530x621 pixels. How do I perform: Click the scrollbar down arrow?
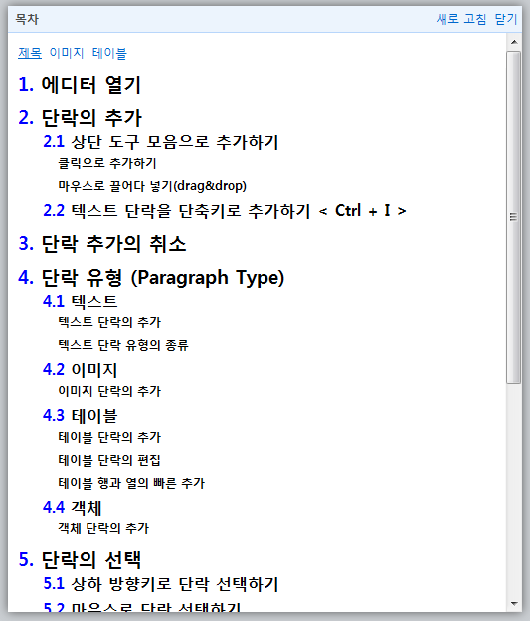click(514, 603)
